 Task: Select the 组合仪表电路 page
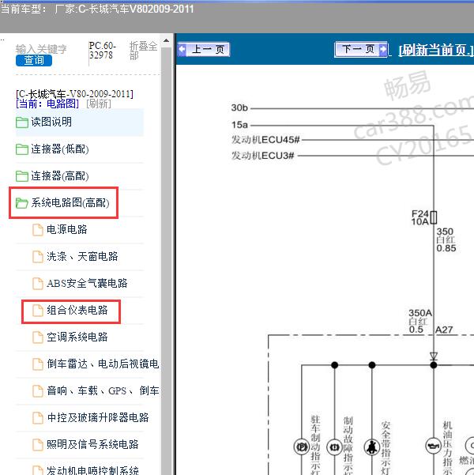coord(77,310)
